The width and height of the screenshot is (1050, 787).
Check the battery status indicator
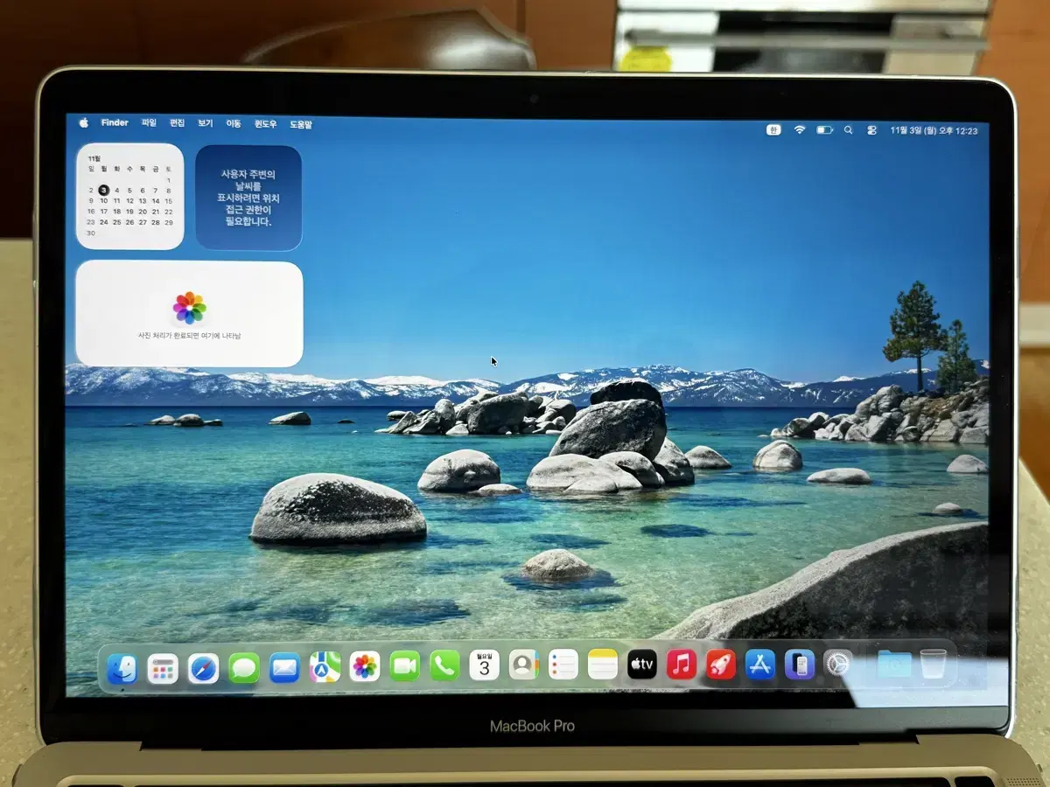click(x=822, y=129)
